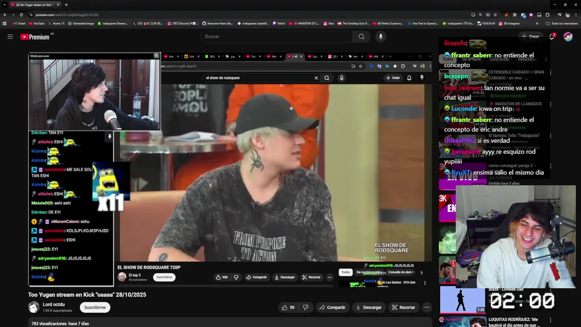
Task: Open Instagram bookmark
Action: (x=509, y=23)
